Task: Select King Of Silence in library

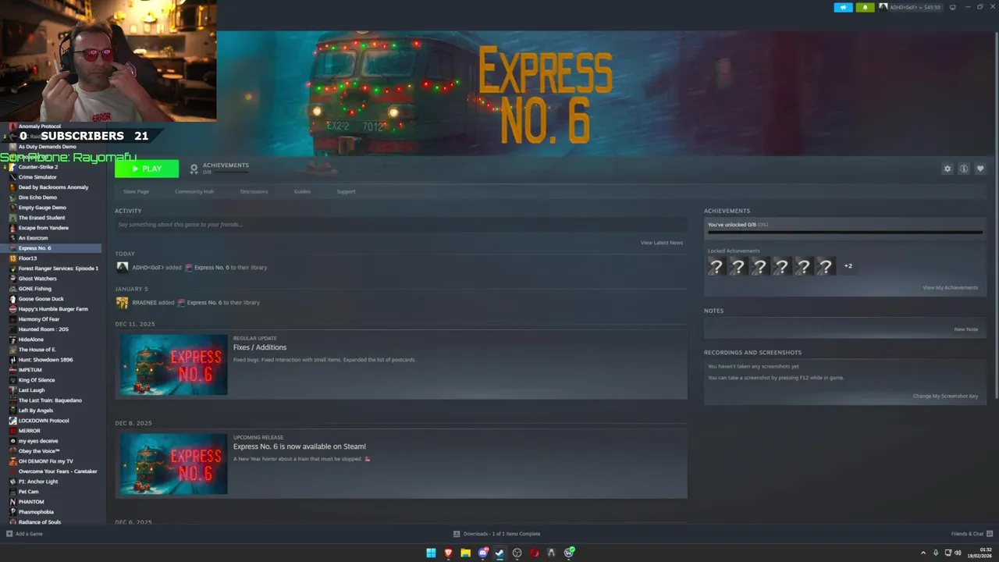Action: [x=37, y=380]
